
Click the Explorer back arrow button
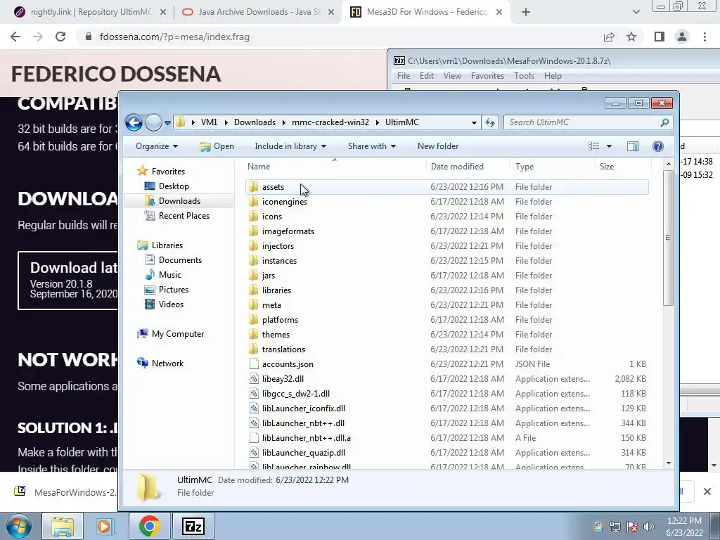(x=134, y=122)
